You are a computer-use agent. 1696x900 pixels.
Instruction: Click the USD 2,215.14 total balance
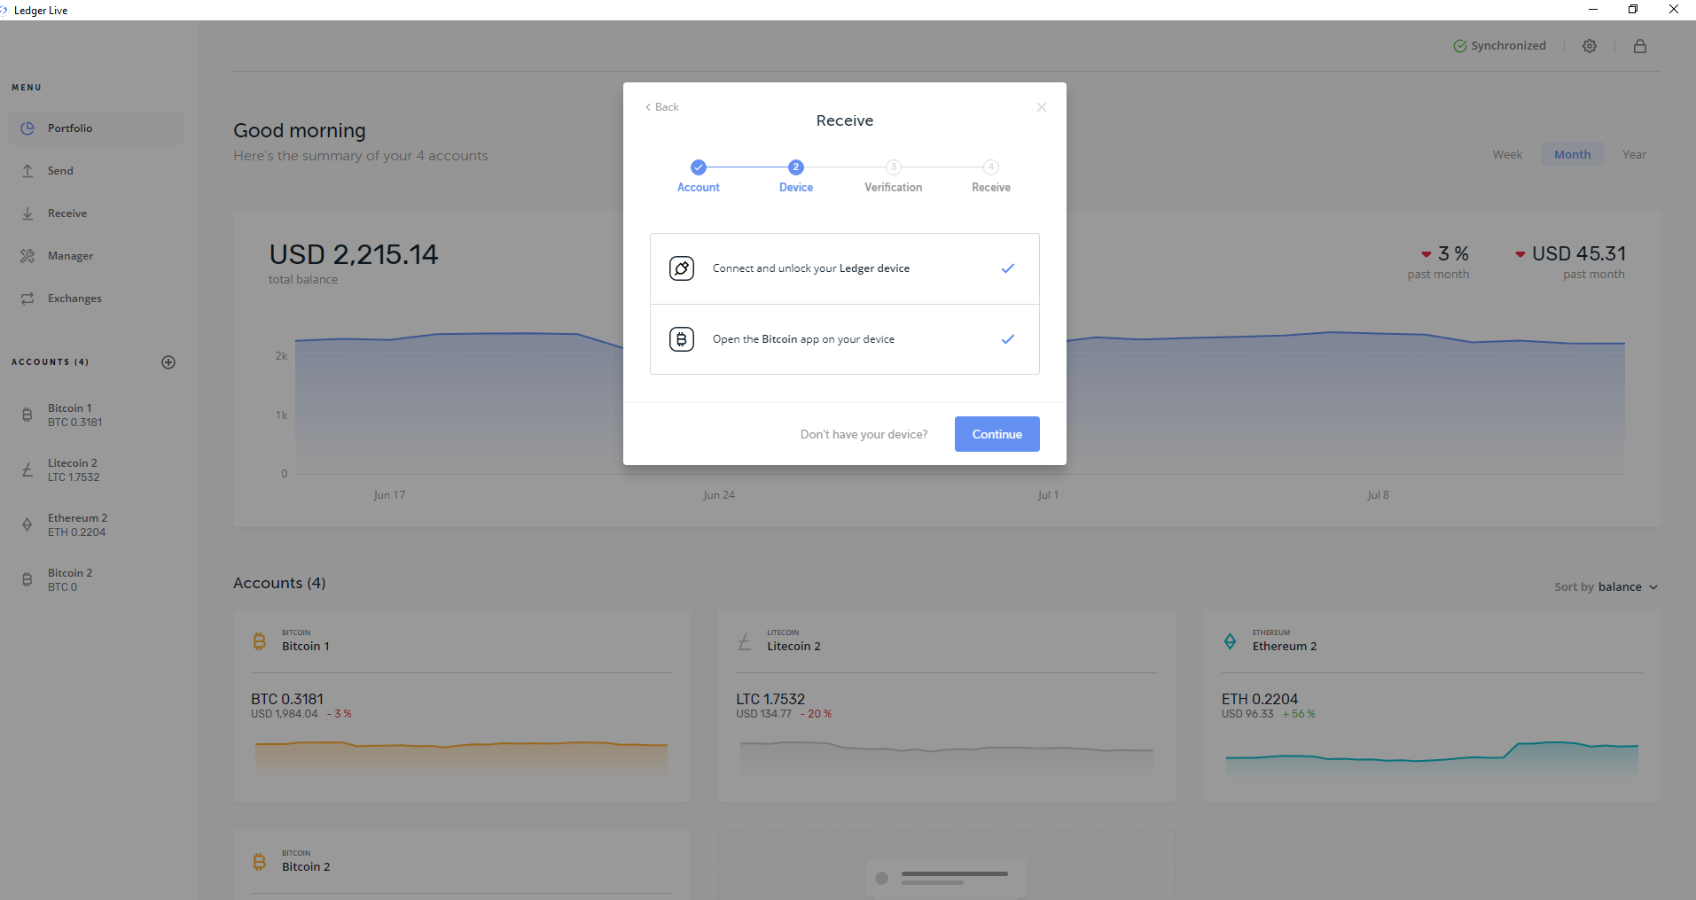pos(354,255)
